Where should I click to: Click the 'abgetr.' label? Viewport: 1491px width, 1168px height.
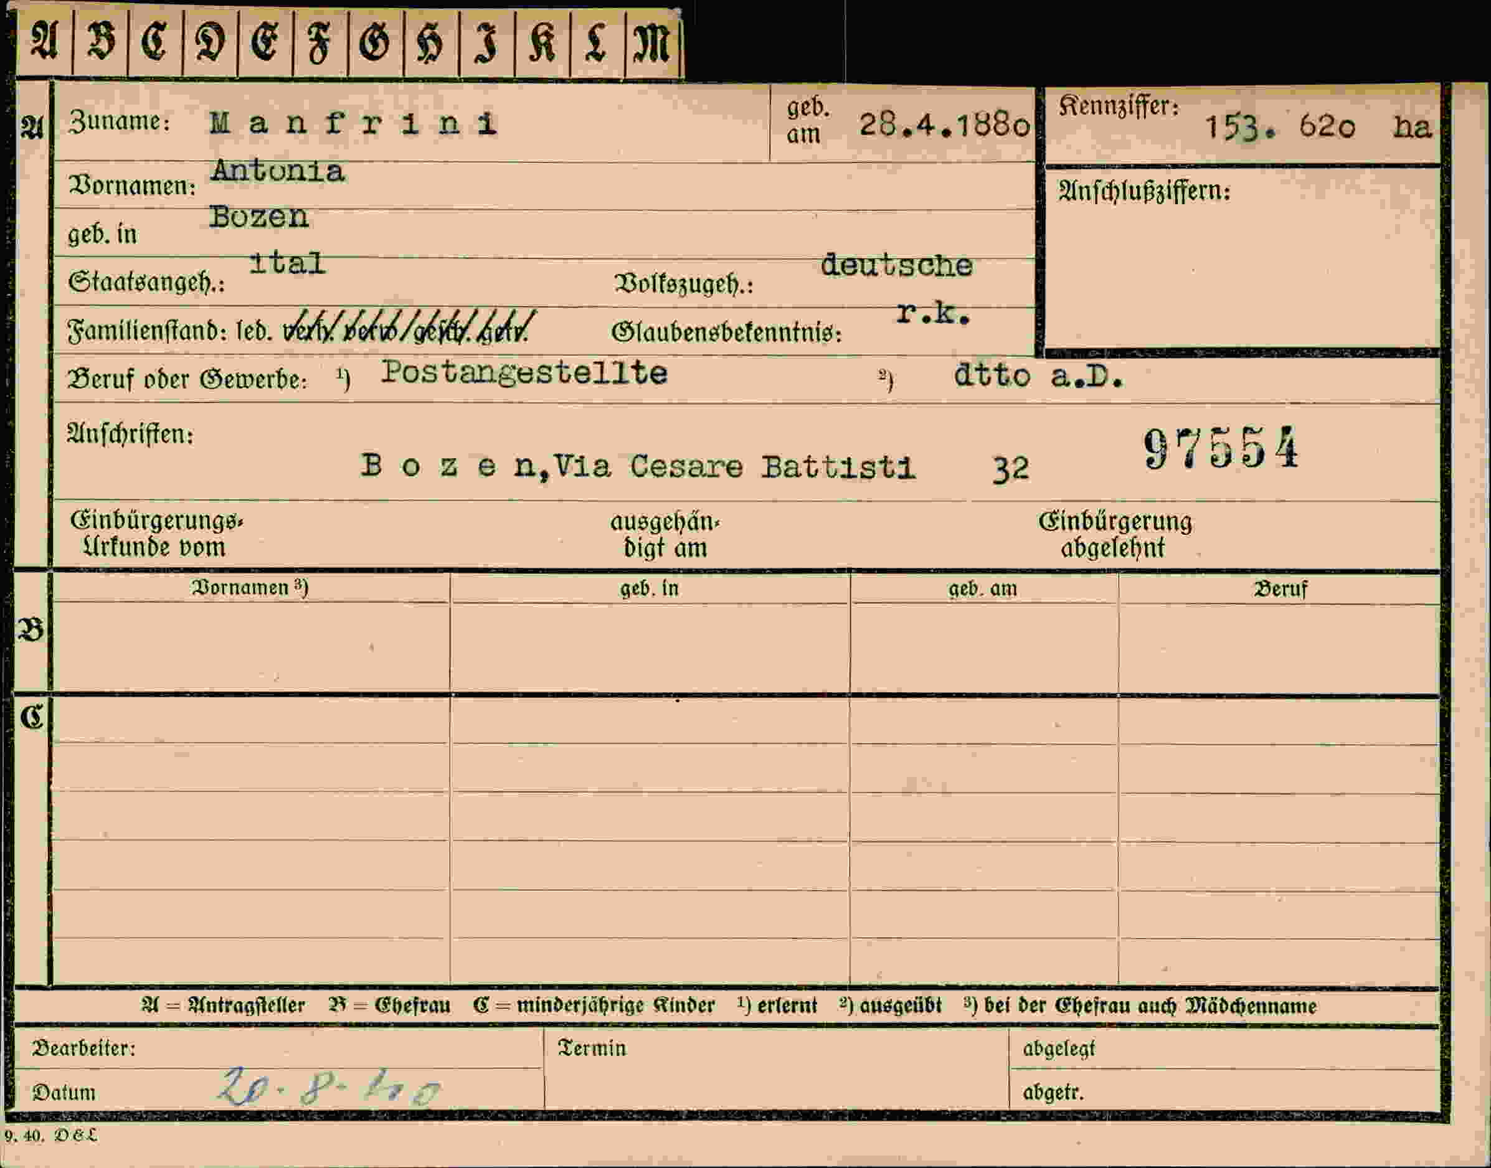click(x=1053, y=1092)
